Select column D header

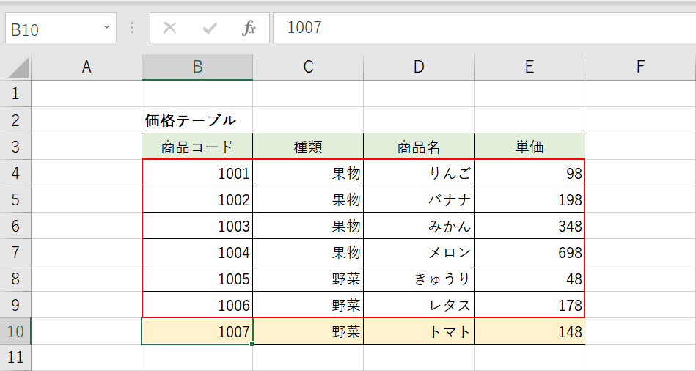tap(419, 67)
